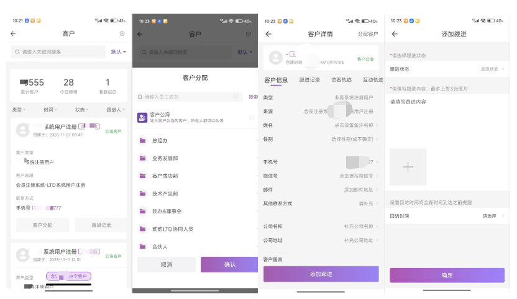Open 姓名 row to set remark name
The image size is (517, 299).
tap(321, 125)
